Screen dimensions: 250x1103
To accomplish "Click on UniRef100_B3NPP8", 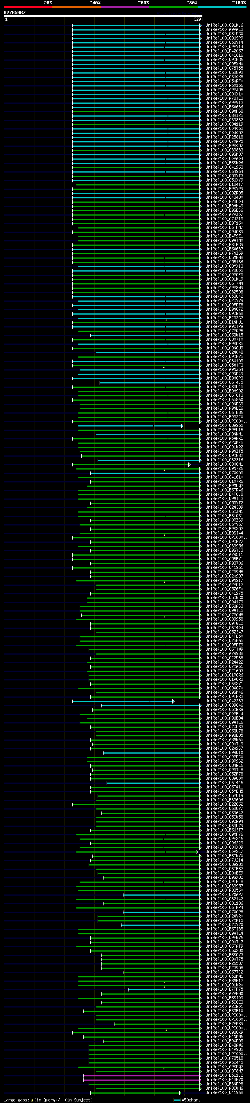I will (x=224, y=1084).
